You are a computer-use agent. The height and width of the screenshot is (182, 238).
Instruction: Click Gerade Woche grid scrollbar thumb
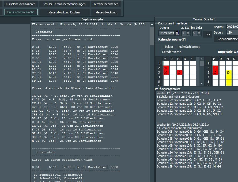click(x=202, y=63)
